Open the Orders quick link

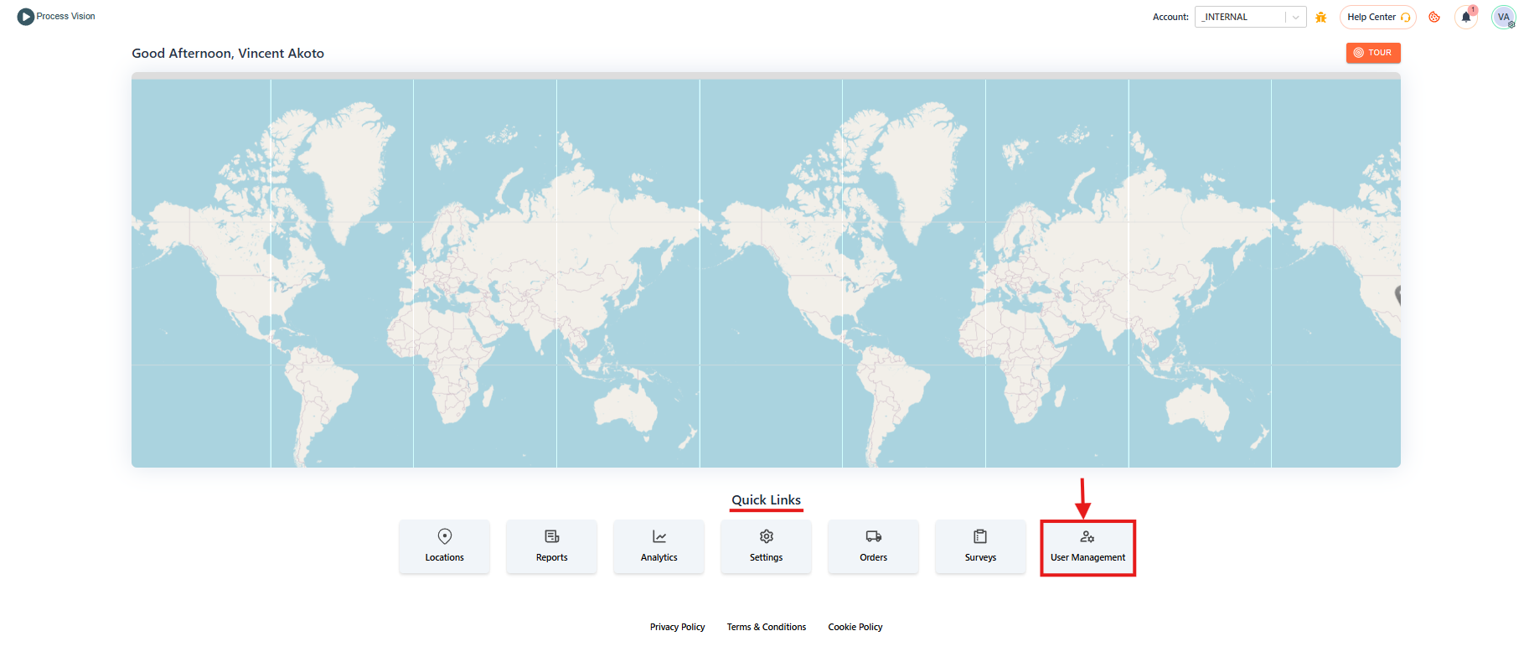click(x=873, y=546)
